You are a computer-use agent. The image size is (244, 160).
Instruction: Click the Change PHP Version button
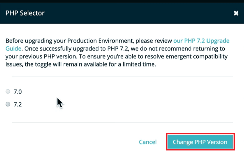(x=200, y=142)
